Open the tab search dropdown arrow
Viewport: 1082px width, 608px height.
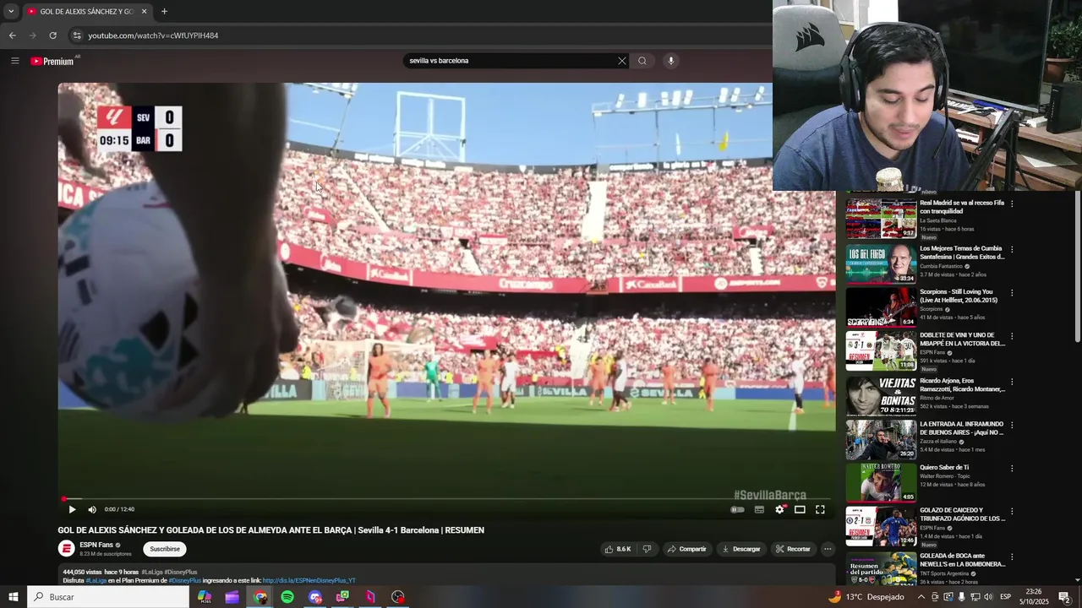click(11, 11)
